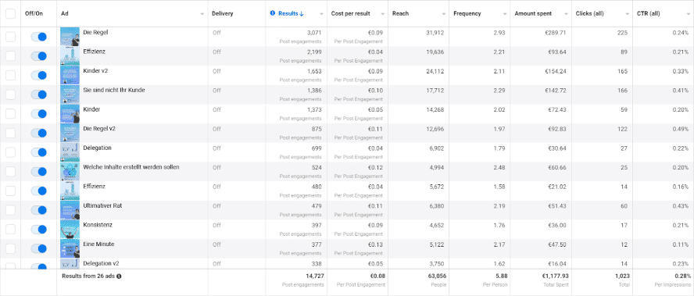This screenshot has width=694, height=296.
Task: Open the Die Regel v2 ad name
Action: (x=99, y=128)
